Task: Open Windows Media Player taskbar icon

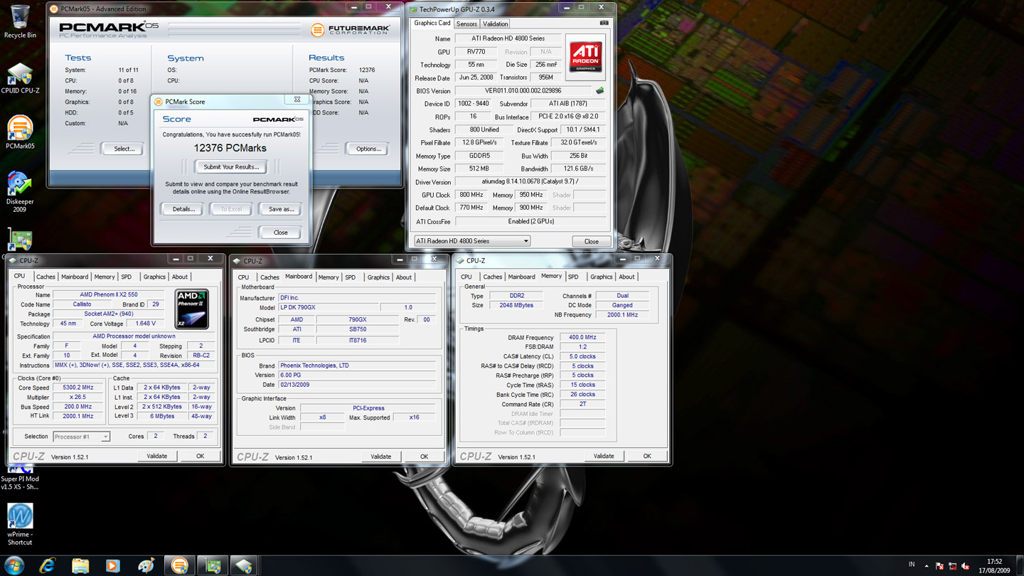Action: pos(113,565)
